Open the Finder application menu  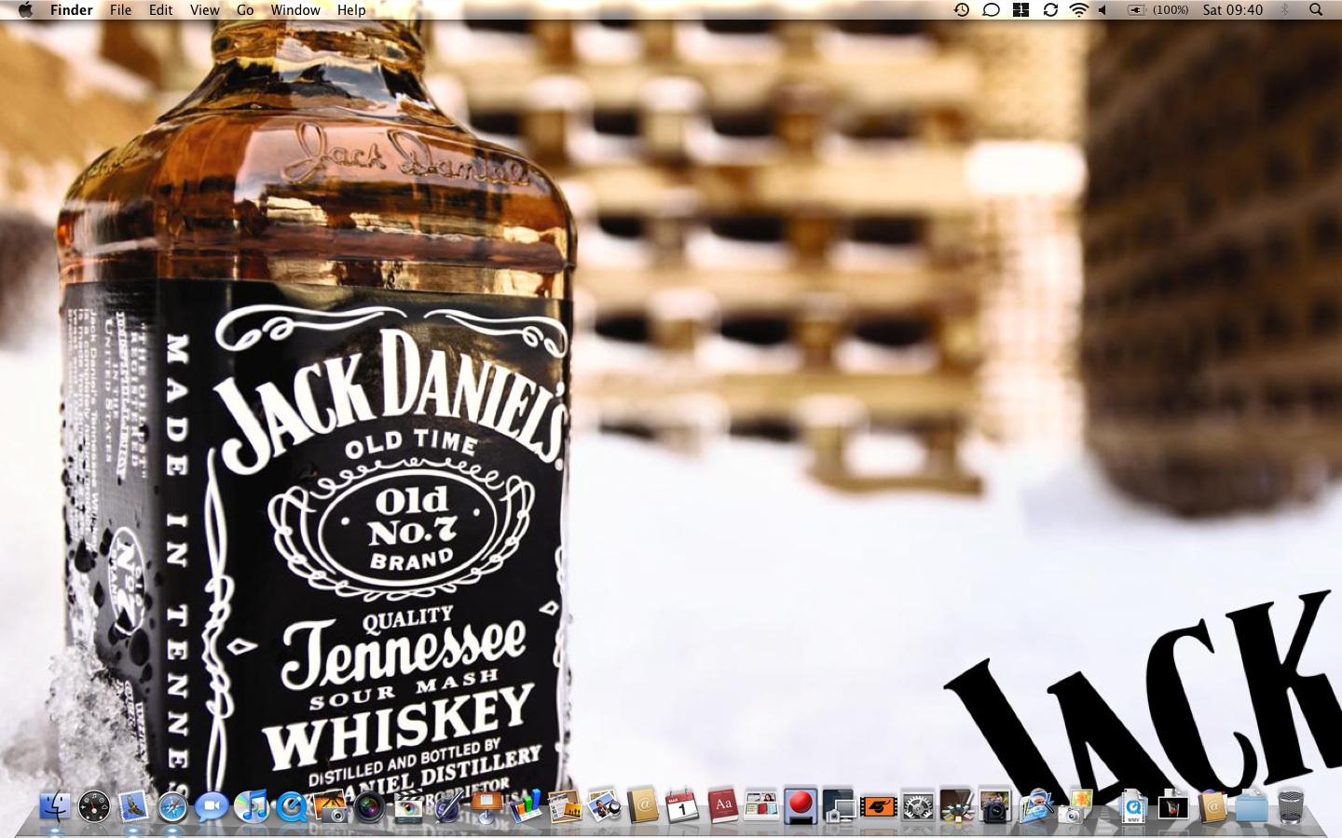72,10
